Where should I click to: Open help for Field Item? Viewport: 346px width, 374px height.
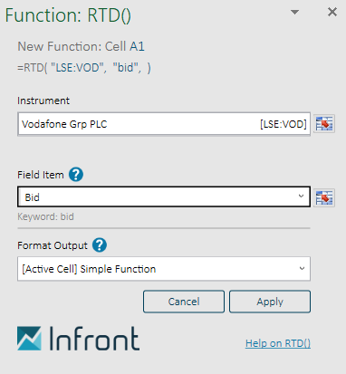click(76, 175)
